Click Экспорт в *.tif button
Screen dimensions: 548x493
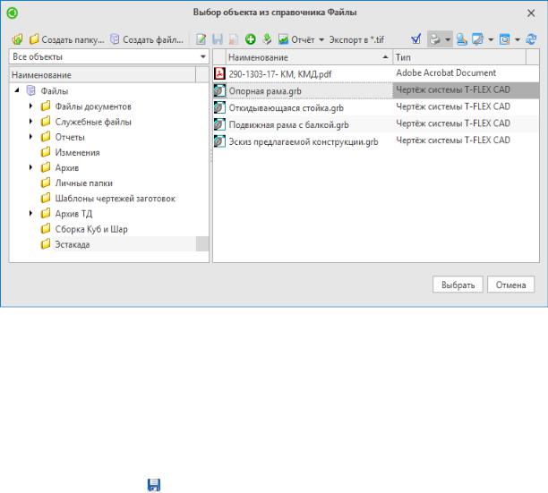(356, 39)
